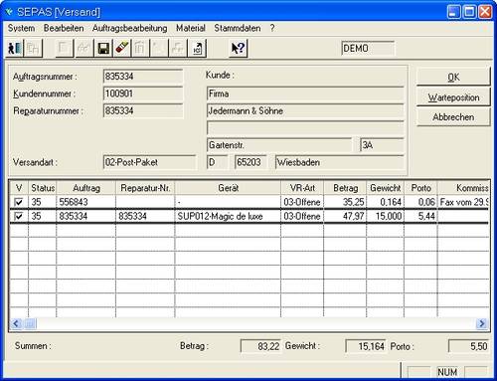Open the Bearbeiten menu
Image resolution: width=497 pixels, height=381 pixels.
coord(64,28)
